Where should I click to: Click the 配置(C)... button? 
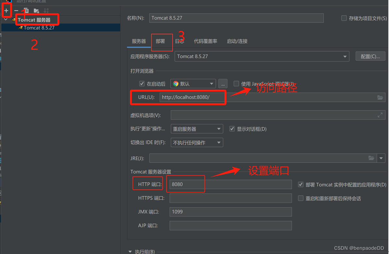point(370,56)
